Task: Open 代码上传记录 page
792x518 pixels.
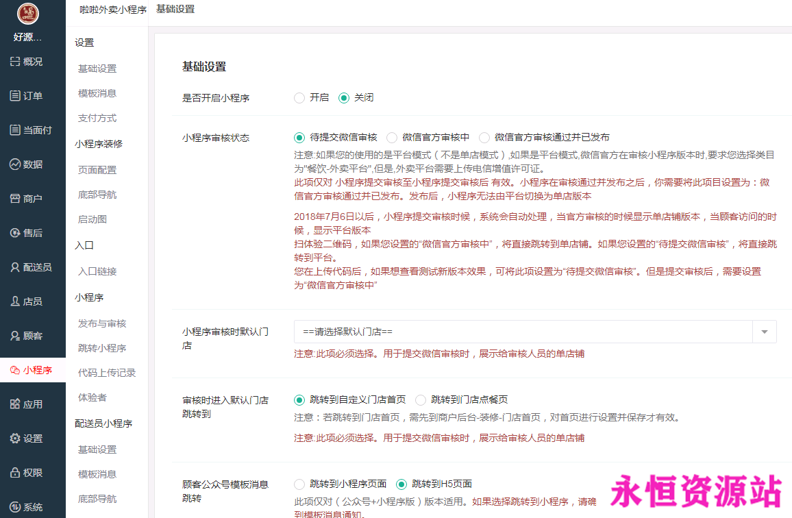Action: tap(107, 373)
